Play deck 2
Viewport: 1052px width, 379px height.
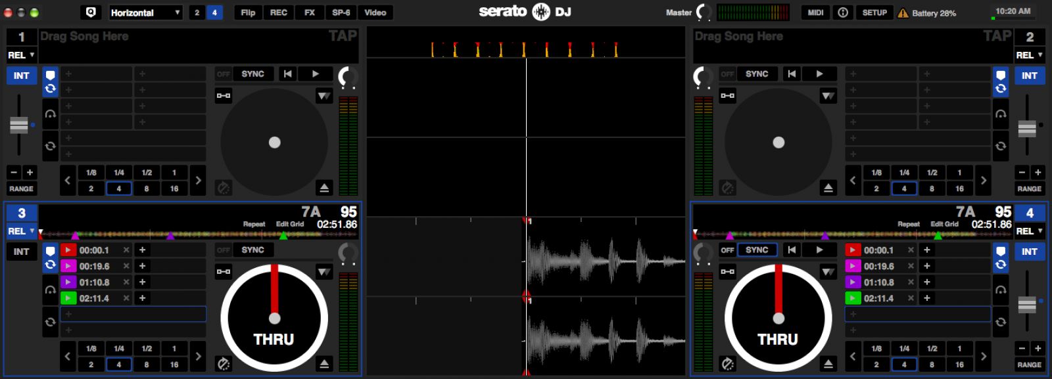click(820, 74)
